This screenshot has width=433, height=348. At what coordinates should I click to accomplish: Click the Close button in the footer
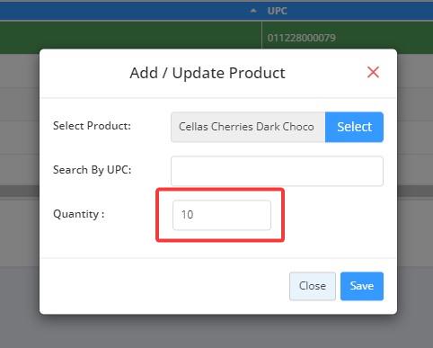pyautogui.click(x=313, y=286)
